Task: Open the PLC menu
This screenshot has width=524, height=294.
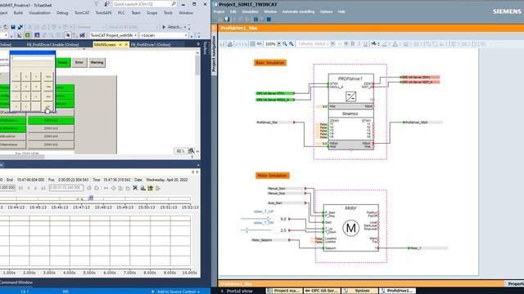Action: 121,13
